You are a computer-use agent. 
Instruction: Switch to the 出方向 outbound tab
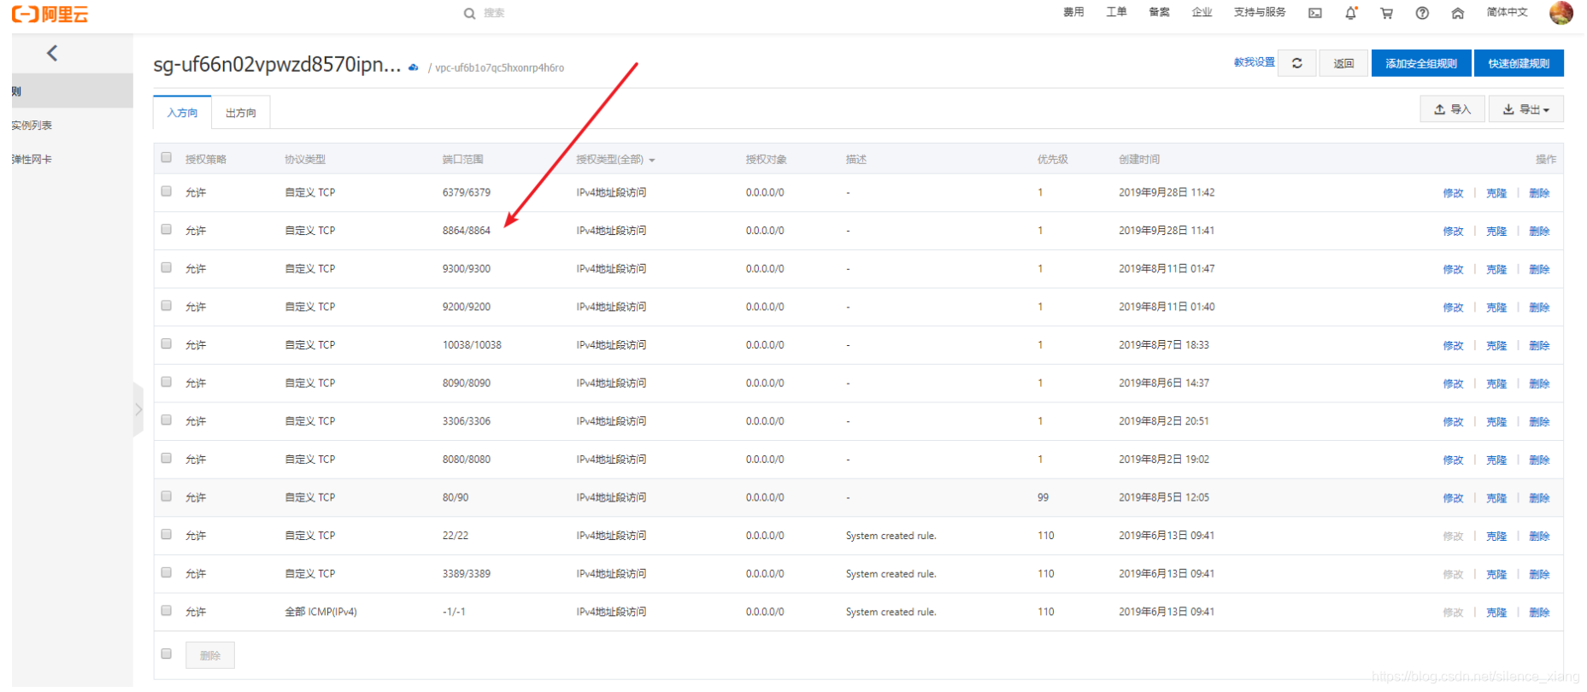[x=241, y=113]
